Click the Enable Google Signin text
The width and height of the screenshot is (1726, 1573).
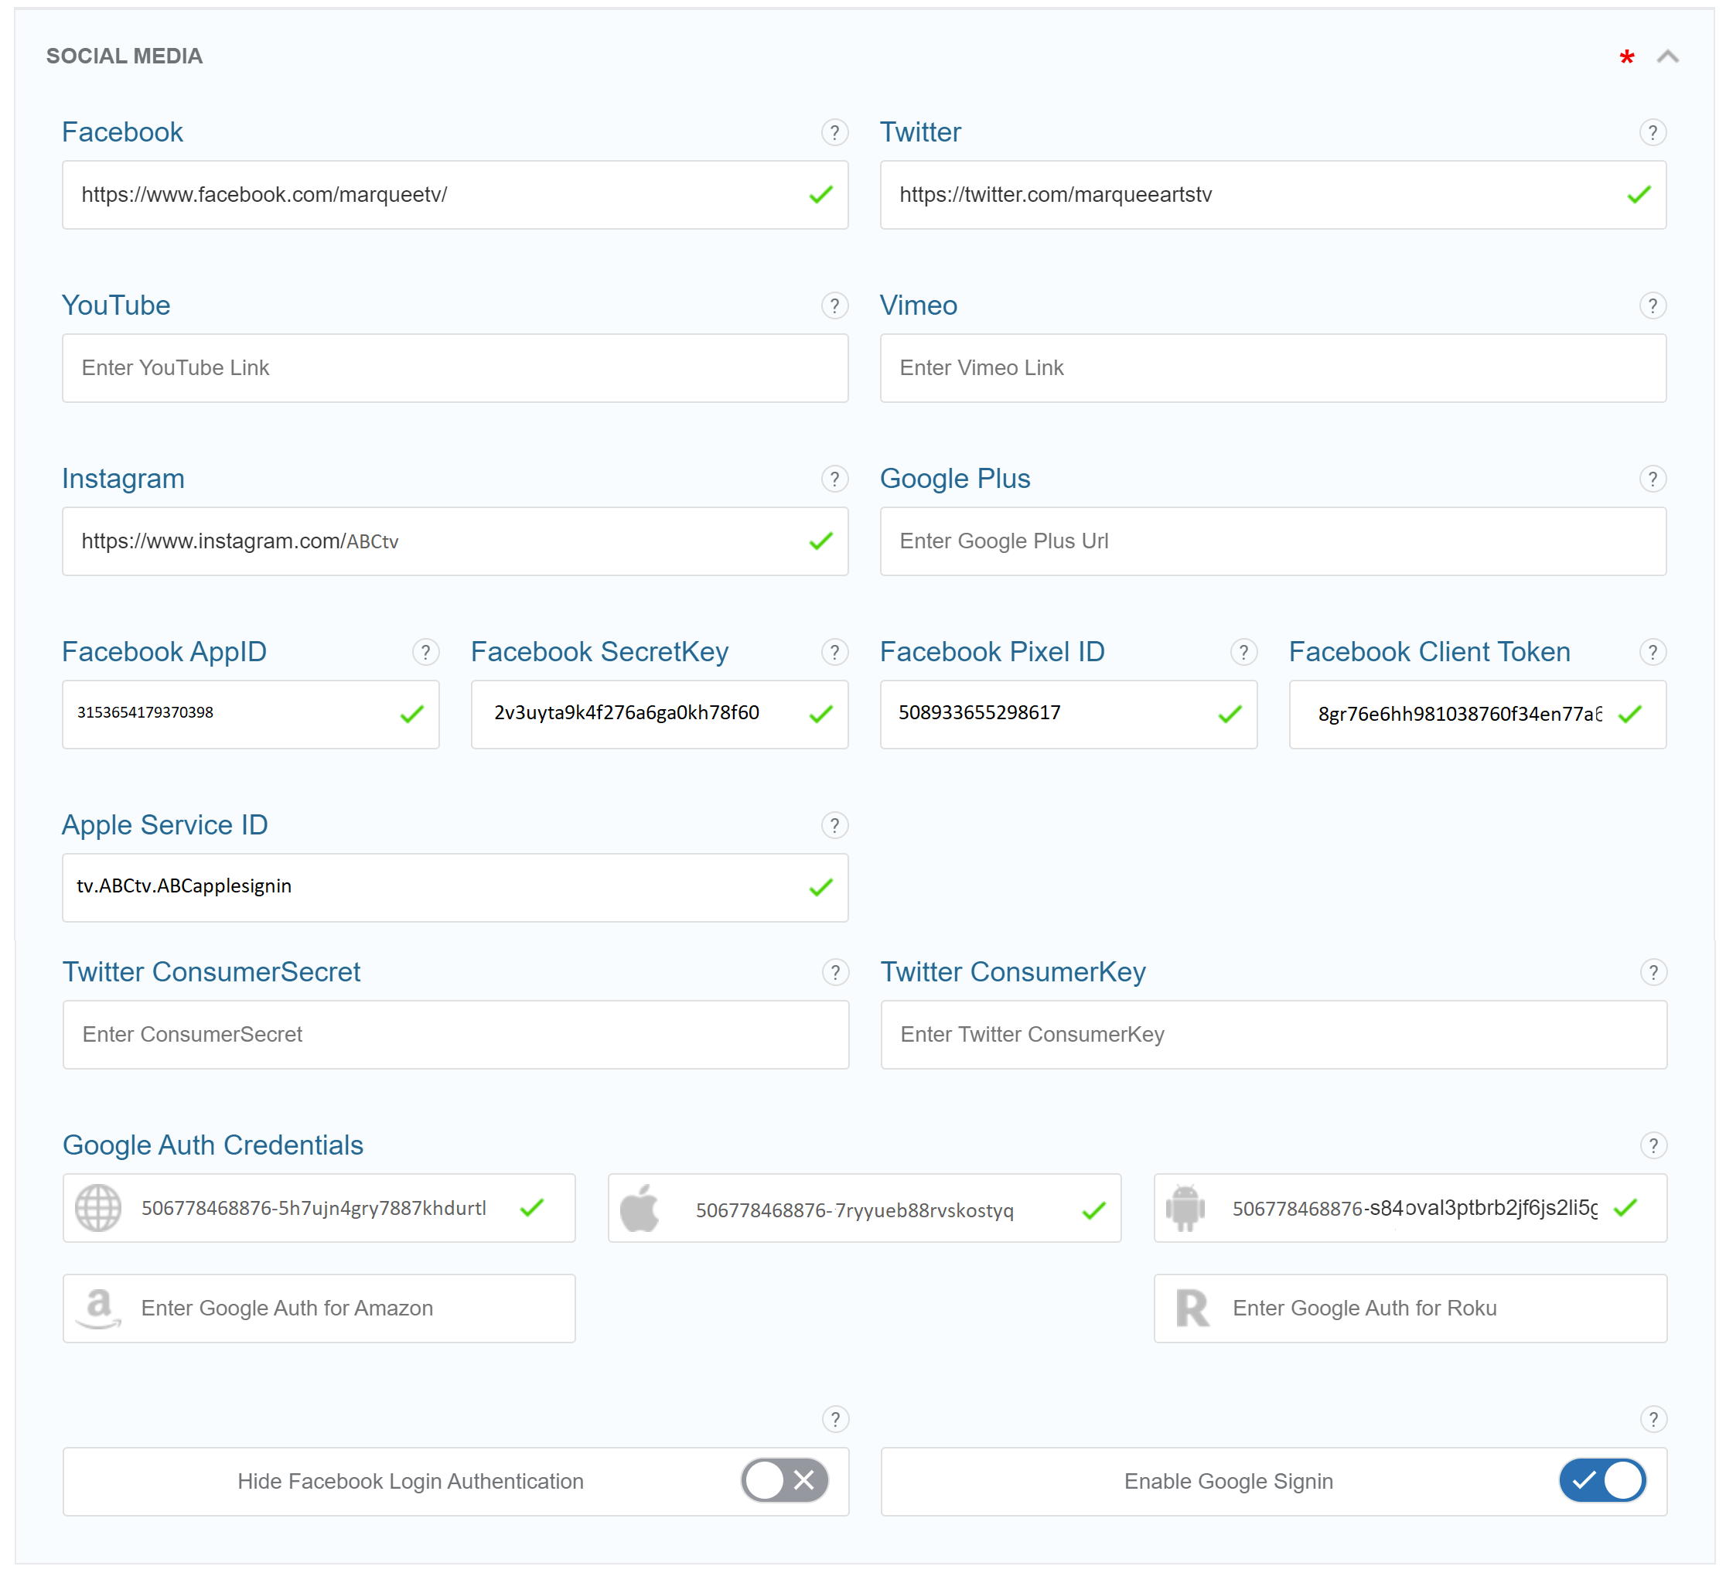pos(1229,1482)
